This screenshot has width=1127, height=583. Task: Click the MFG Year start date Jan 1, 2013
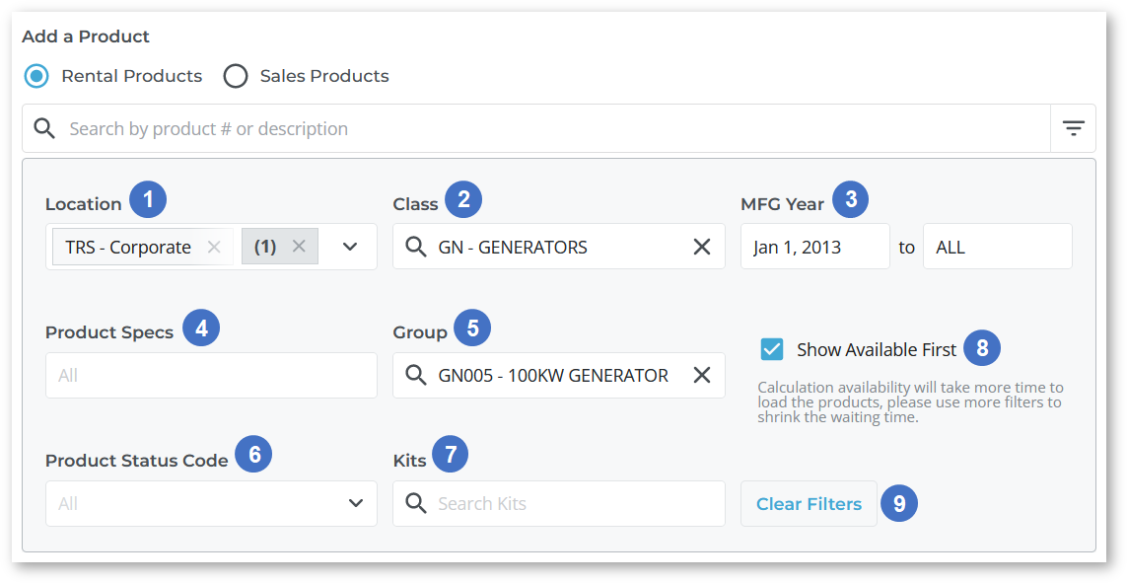[815, 247]
